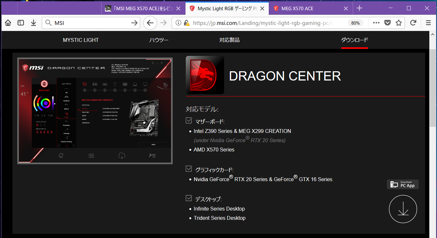The image size is (437, 238).
Task: Click the Dragon Center dragon logo
Action: tap(205, 75)
